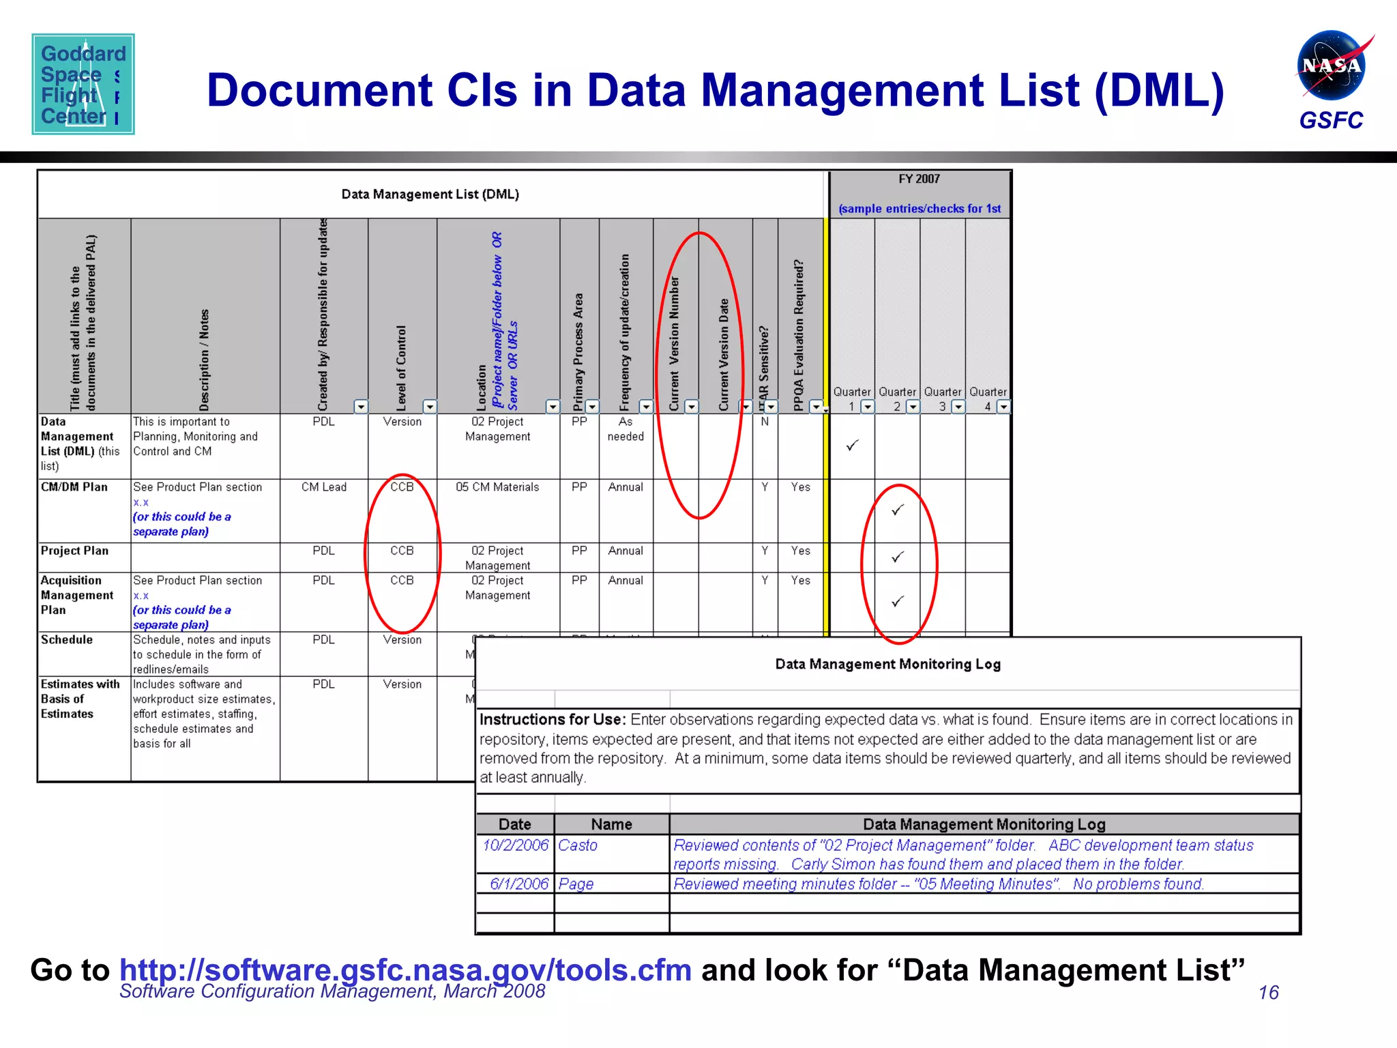Click the 'Date' column header in log
The width and height of the screenshot is (1397, 1048).
pos(515,824)
